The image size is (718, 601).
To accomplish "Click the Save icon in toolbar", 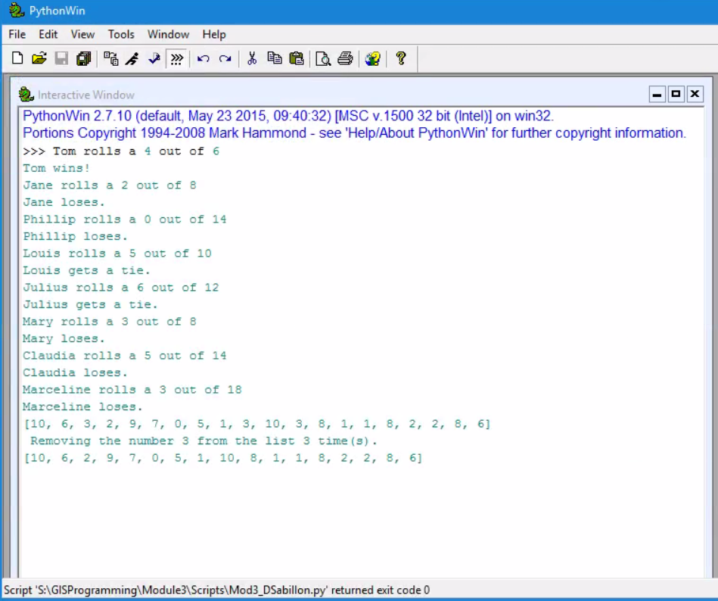I will [61, 58].
